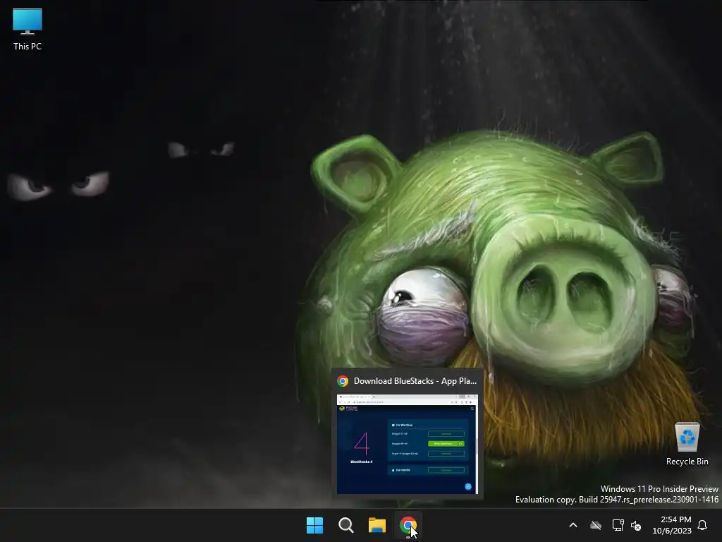This screenshot has width=722, height=542.
Task: Select the Recycle Bin desktop icon
Action: pos(687,443)
